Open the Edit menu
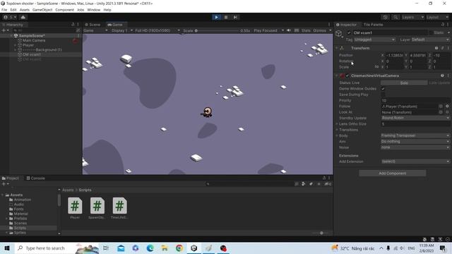Viewport: 452px width, 254px height. [13, 10]
